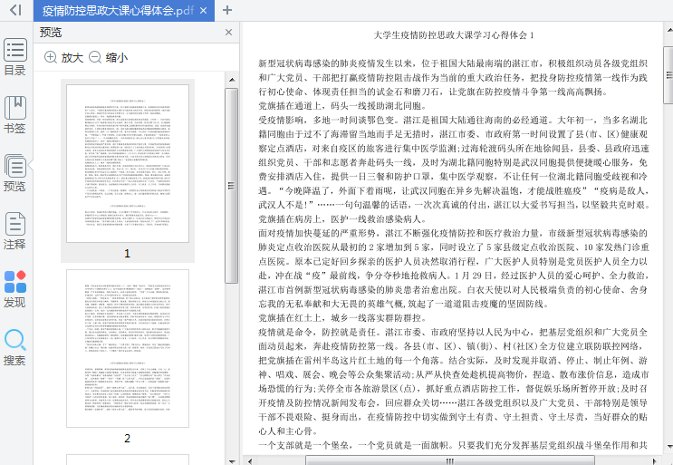Viewport: 673px width, 465px height.
Task: Select the page 1 thumbnail
Action: click(128, 163)
